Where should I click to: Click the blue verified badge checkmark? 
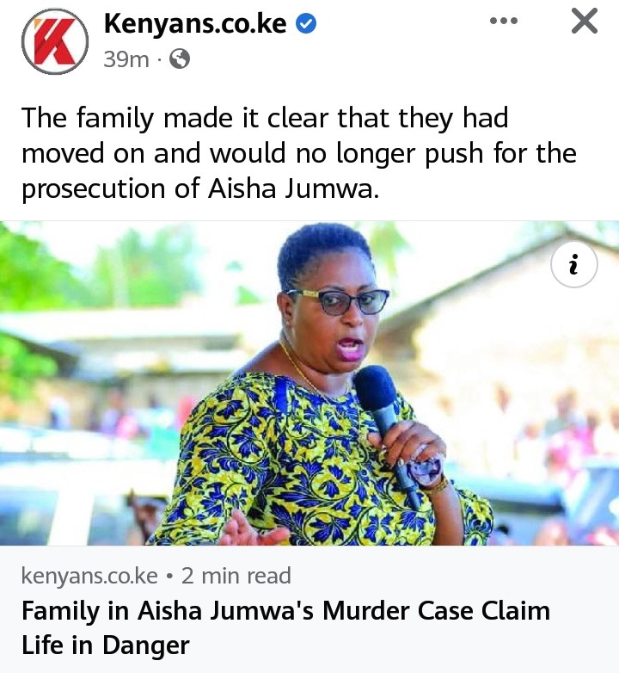click(x=306, y=23)
